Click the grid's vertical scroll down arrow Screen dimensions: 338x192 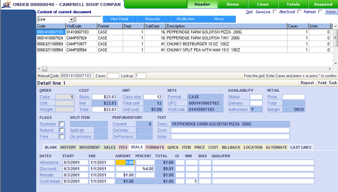click(x=336, y=63)
